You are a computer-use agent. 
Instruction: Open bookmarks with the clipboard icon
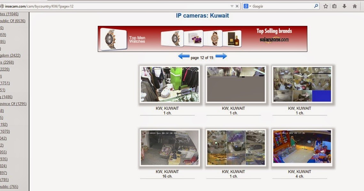(x=334, y=6)
